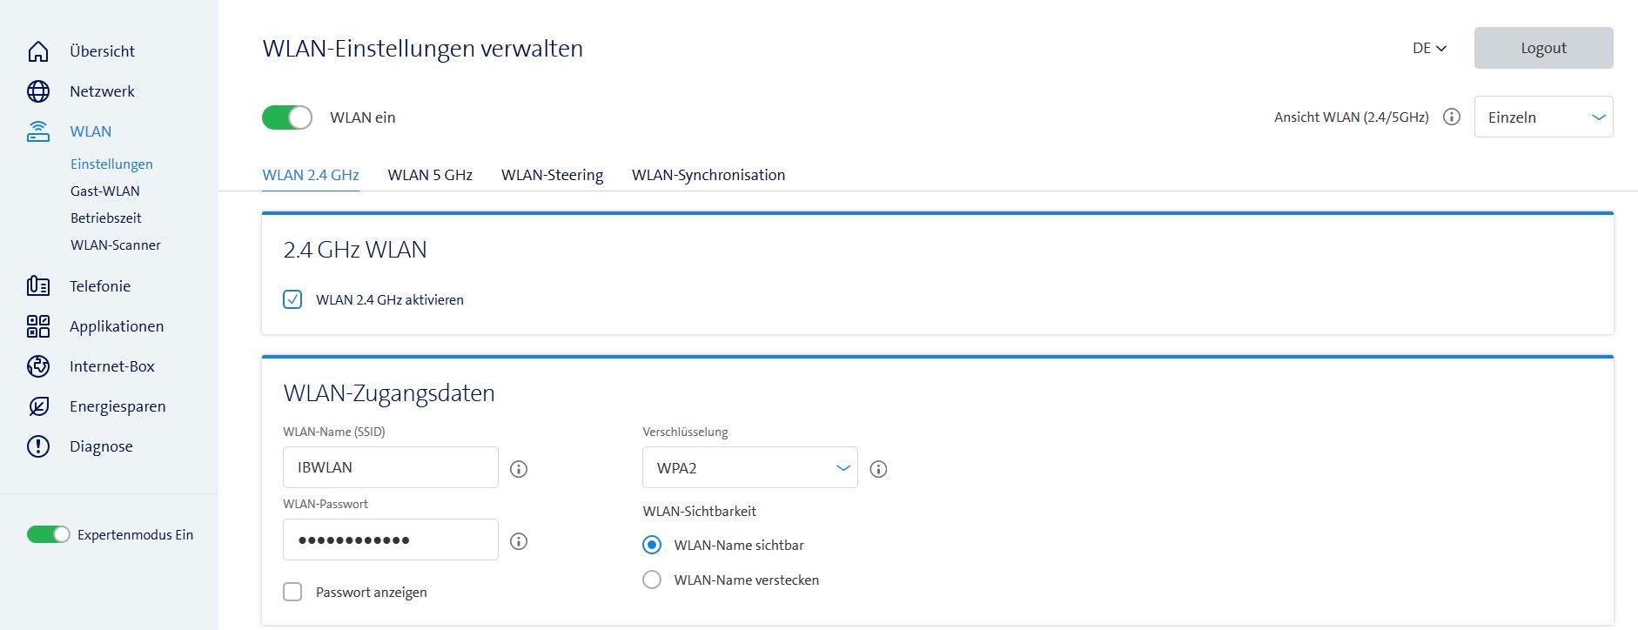Open Gast-WLAN submenu item
1638x630 pixels.
click(105, 191)
